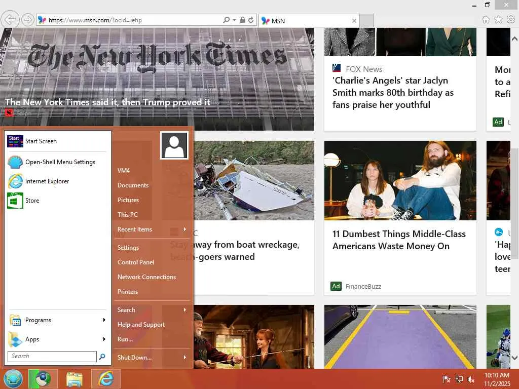This screenshot has width=519, height=389.
Task: Open Favorites star icon
Action: coord(498,20)
